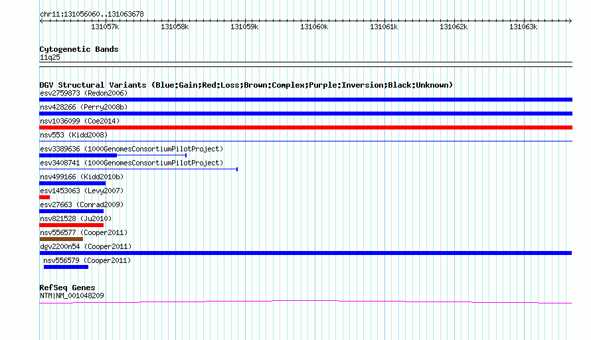Viewport: 591px width, 340px height.
Task: Click the 131063k ruler label
Action: 523,27
